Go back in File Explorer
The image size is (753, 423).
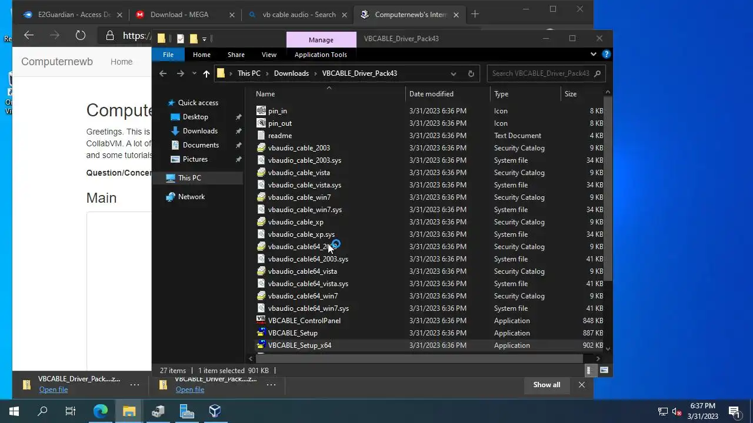(163, 73)
